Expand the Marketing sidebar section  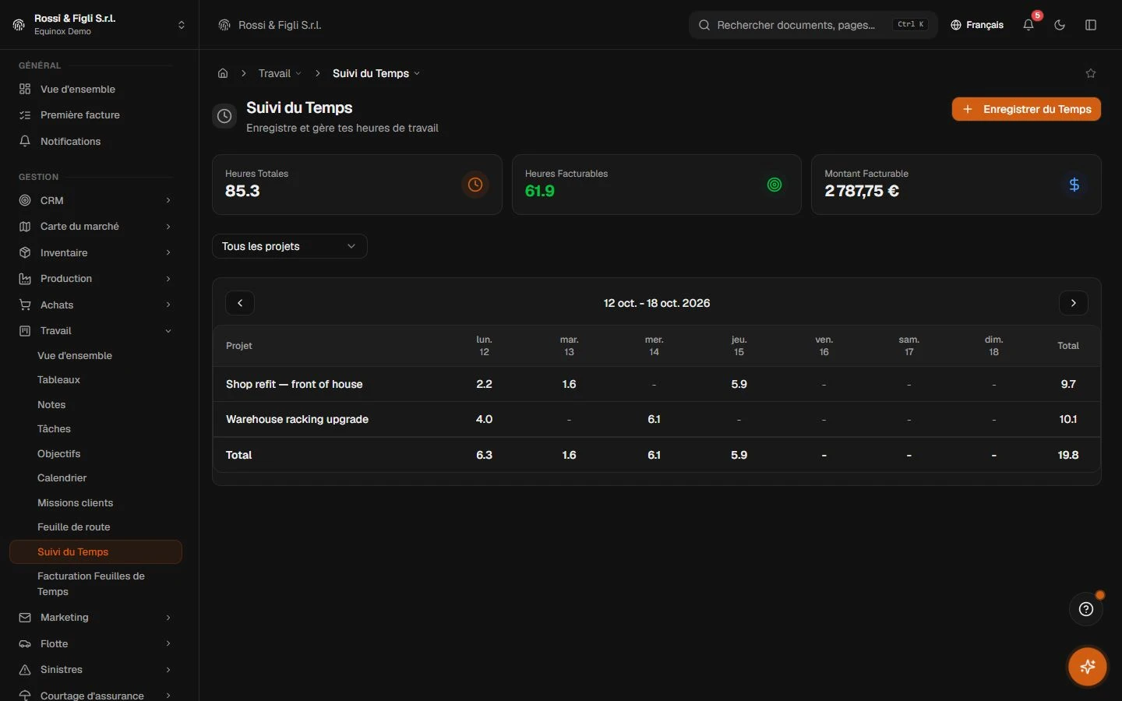(96, 618)
